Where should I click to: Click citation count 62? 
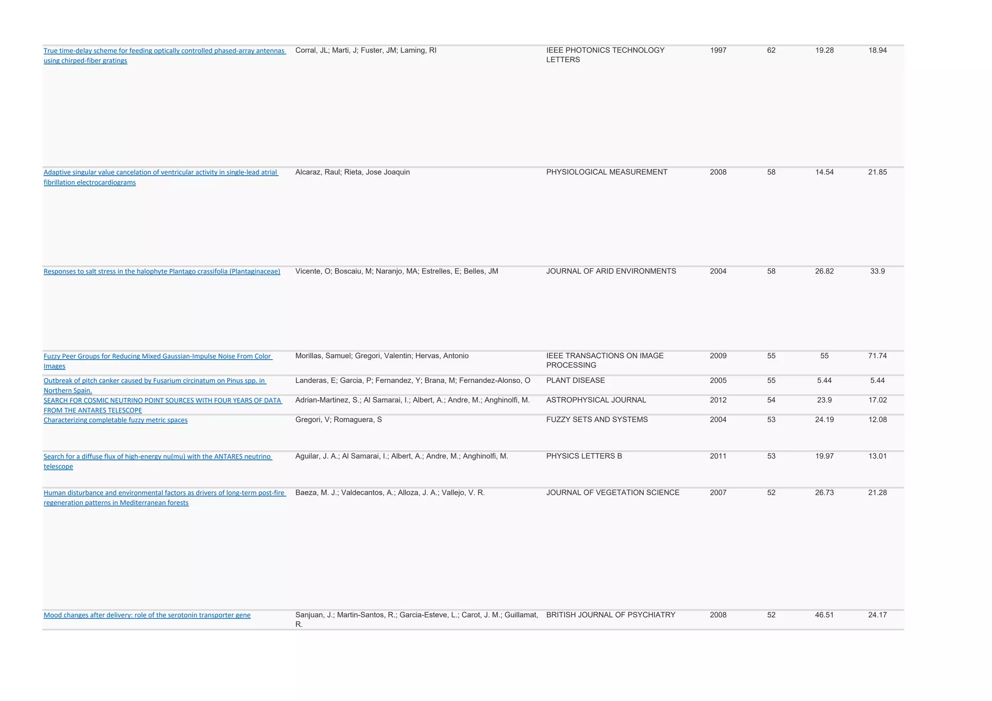click(772, 50)
